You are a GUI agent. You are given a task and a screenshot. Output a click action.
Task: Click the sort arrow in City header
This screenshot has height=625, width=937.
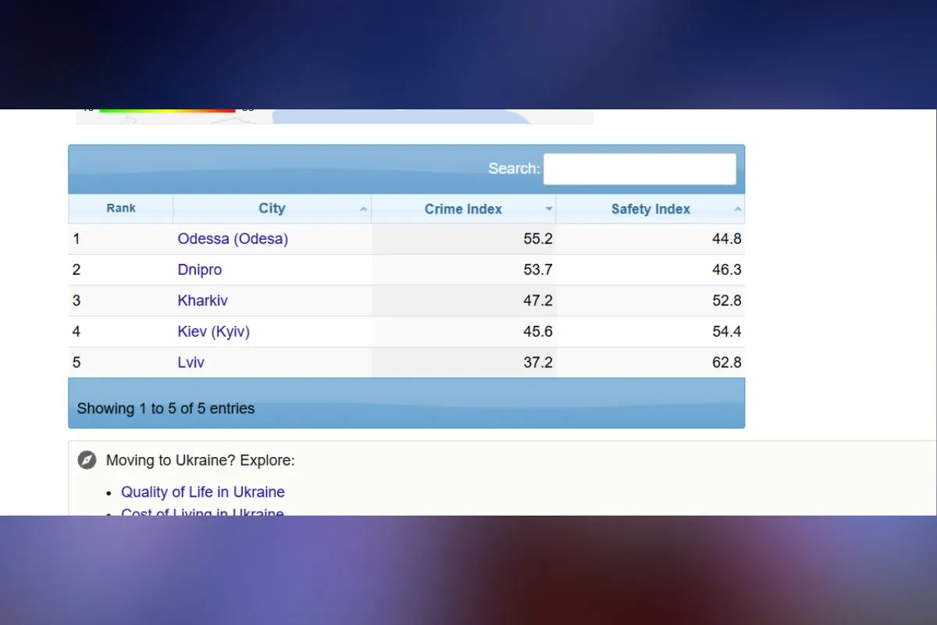pos(363,209)
